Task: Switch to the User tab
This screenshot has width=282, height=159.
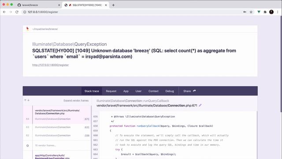Action: [138, 91]
